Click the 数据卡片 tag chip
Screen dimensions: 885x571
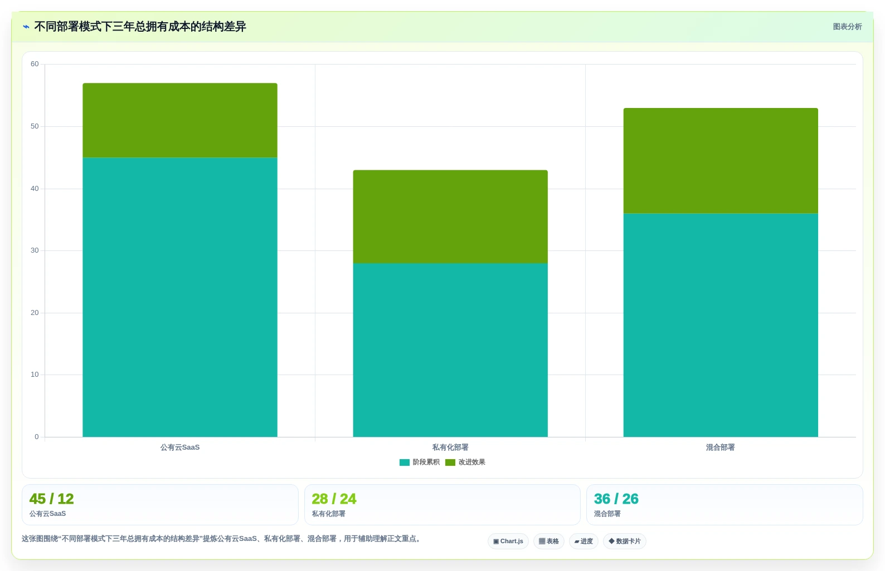pos(625,541)
